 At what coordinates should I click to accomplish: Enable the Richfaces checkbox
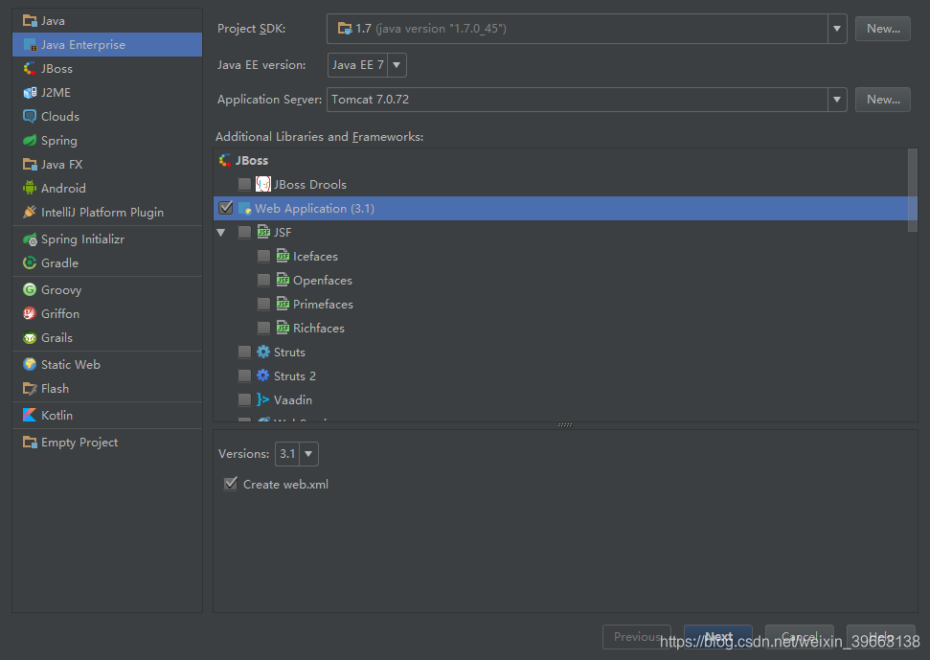(263, 328)
